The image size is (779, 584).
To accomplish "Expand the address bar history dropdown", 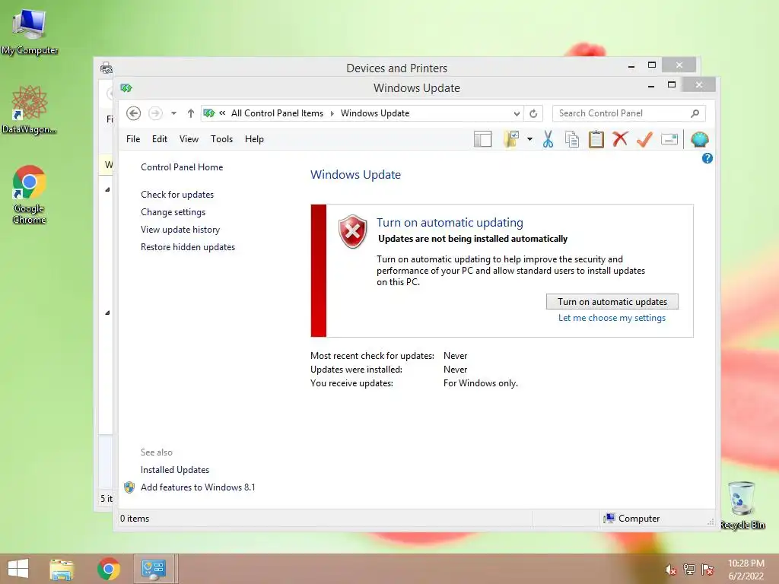I will click(x=517, y=114).
